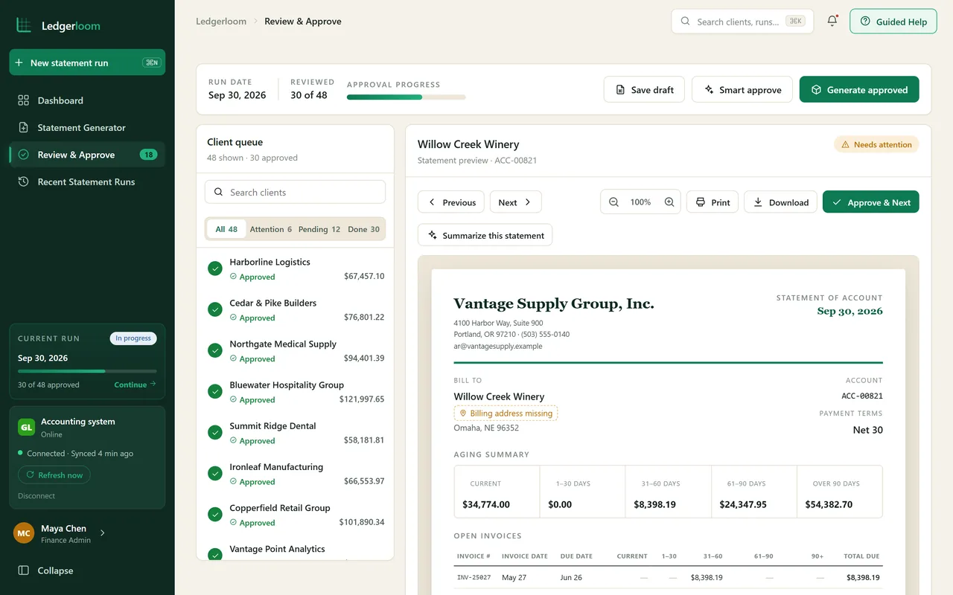Click Refresh now button

coord(54,475)
